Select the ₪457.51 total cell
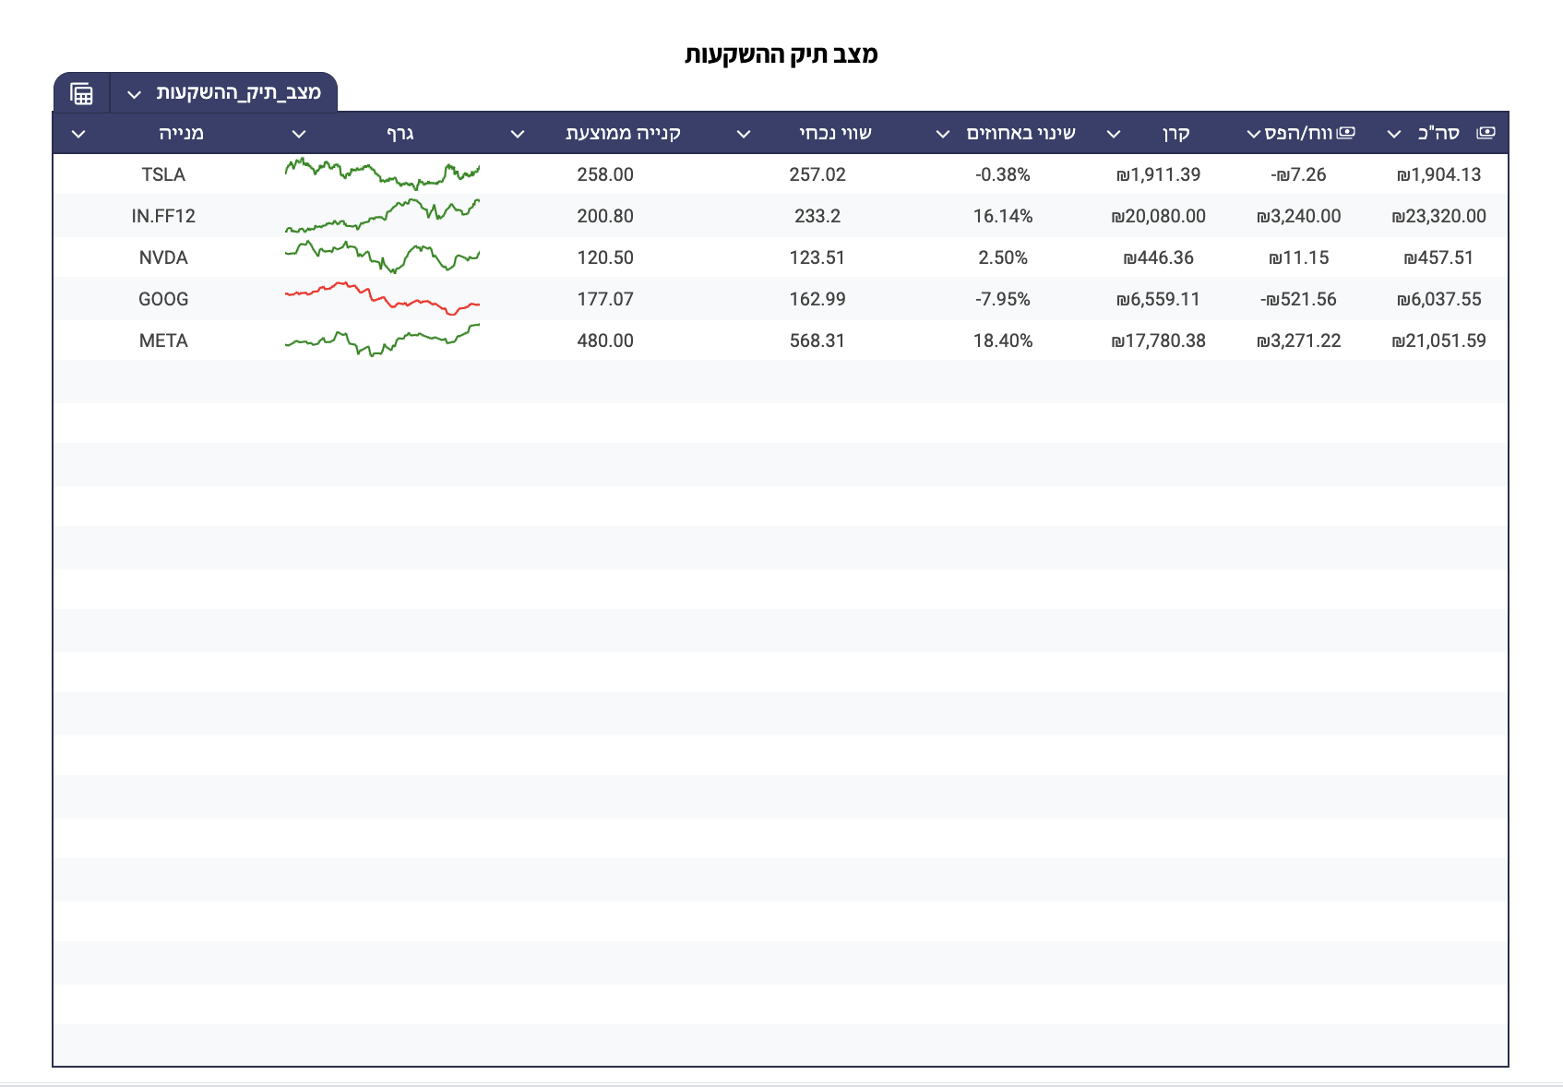Viewport: 1563px width, 1087px height. [1439, 257]
